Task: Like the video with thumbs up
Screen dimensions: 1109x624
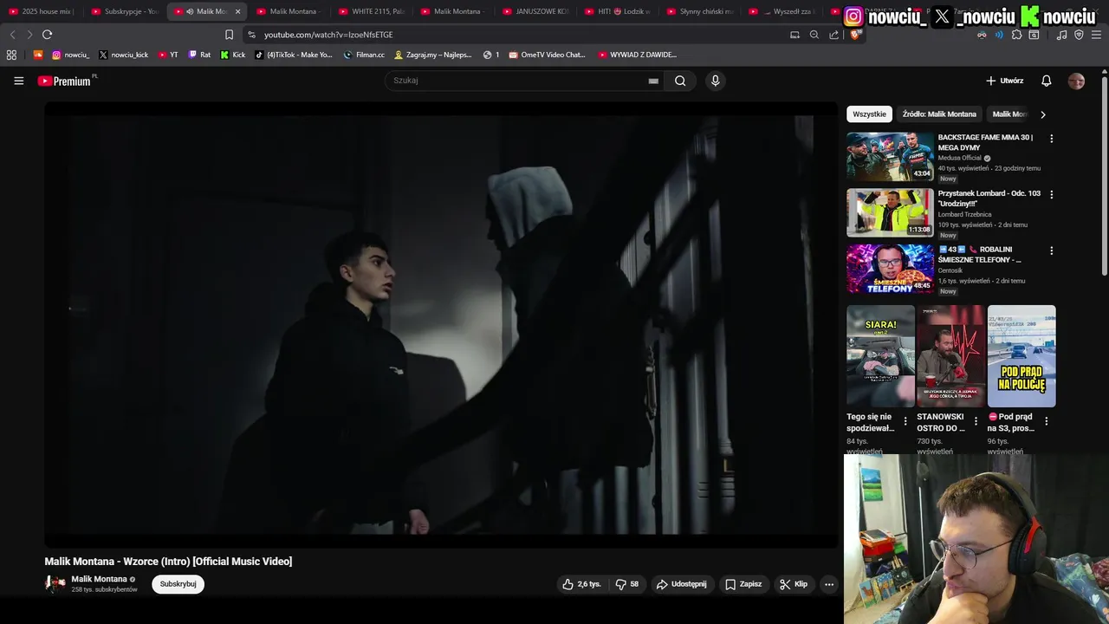Action: (581, 584)
